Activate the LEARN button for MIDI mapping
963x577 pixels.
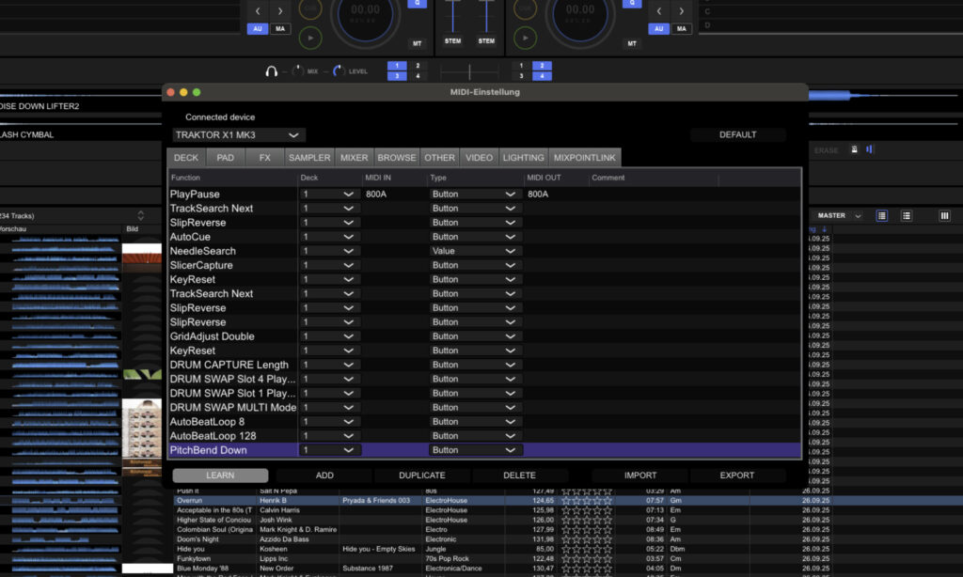coord(219,476)
